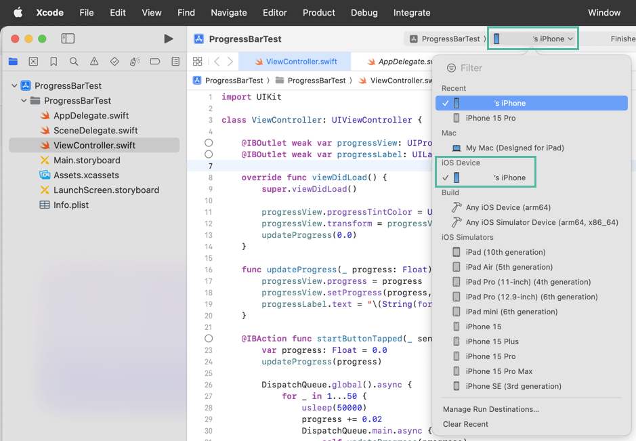This screenshot has width=636, height=441.
Task: Switch to the ViewController.swift tab
Action: pos(295,62)
